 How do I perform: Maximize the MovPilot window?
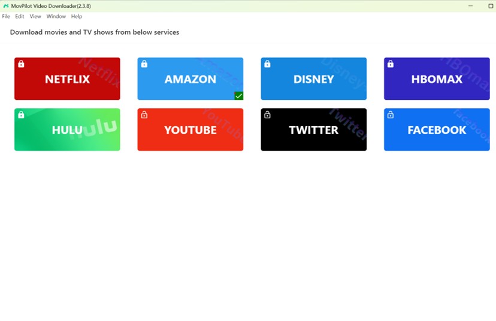click(491, 6)
